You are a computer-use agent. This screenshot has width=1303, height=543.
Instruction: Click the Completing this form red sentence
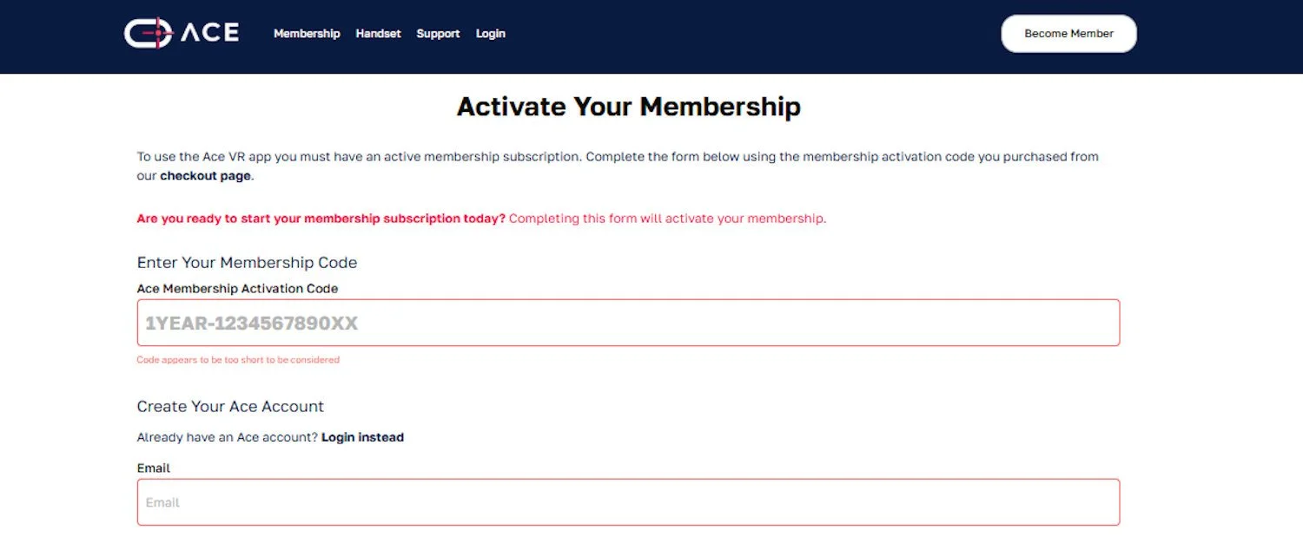tap(667, 219)
